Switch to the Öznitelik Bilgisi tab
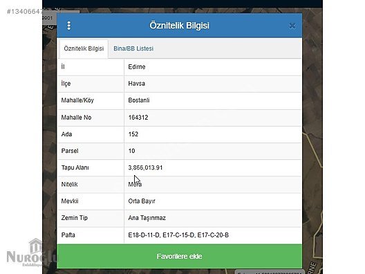 tap(84, 48)
